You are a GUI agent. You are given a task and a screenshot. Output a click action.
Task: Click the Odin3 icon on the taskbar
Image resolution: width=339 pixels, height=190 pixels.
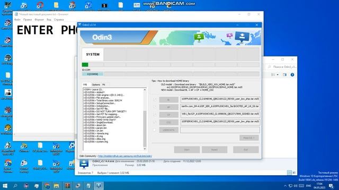pyautogui.click(x=99, y=186)
